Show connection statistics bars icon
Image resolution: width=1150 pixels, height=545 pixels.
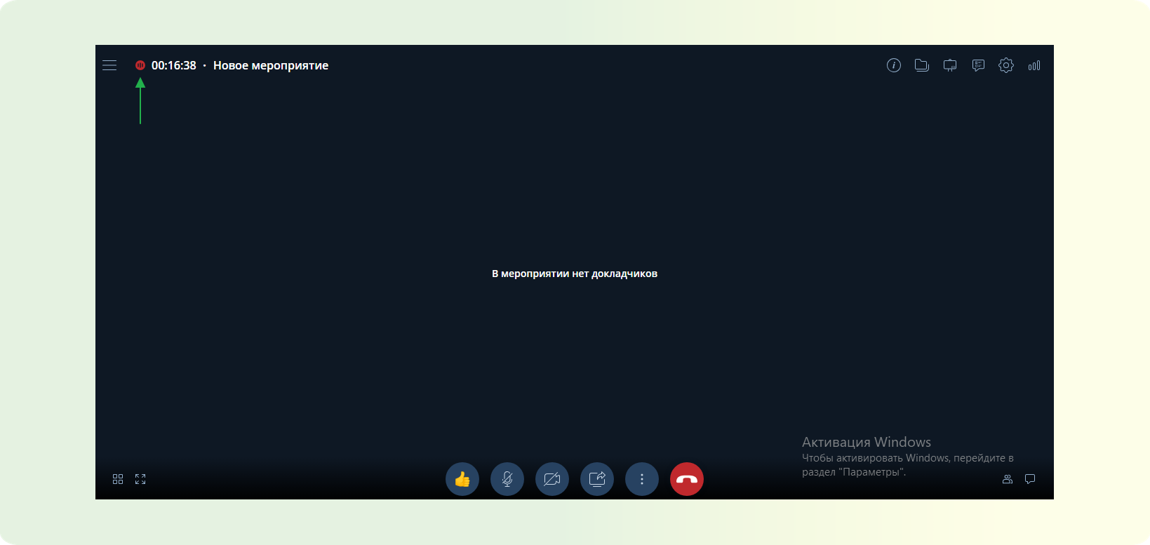[1034, 65]
